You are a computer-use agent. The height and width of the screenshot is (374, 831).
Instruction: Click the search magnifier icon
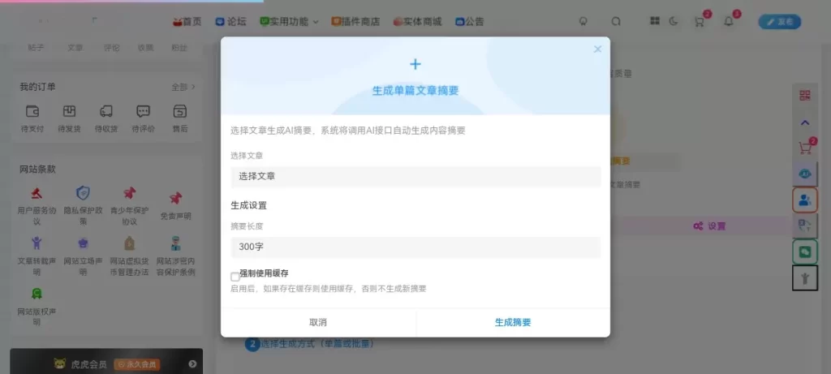[616, 22]
